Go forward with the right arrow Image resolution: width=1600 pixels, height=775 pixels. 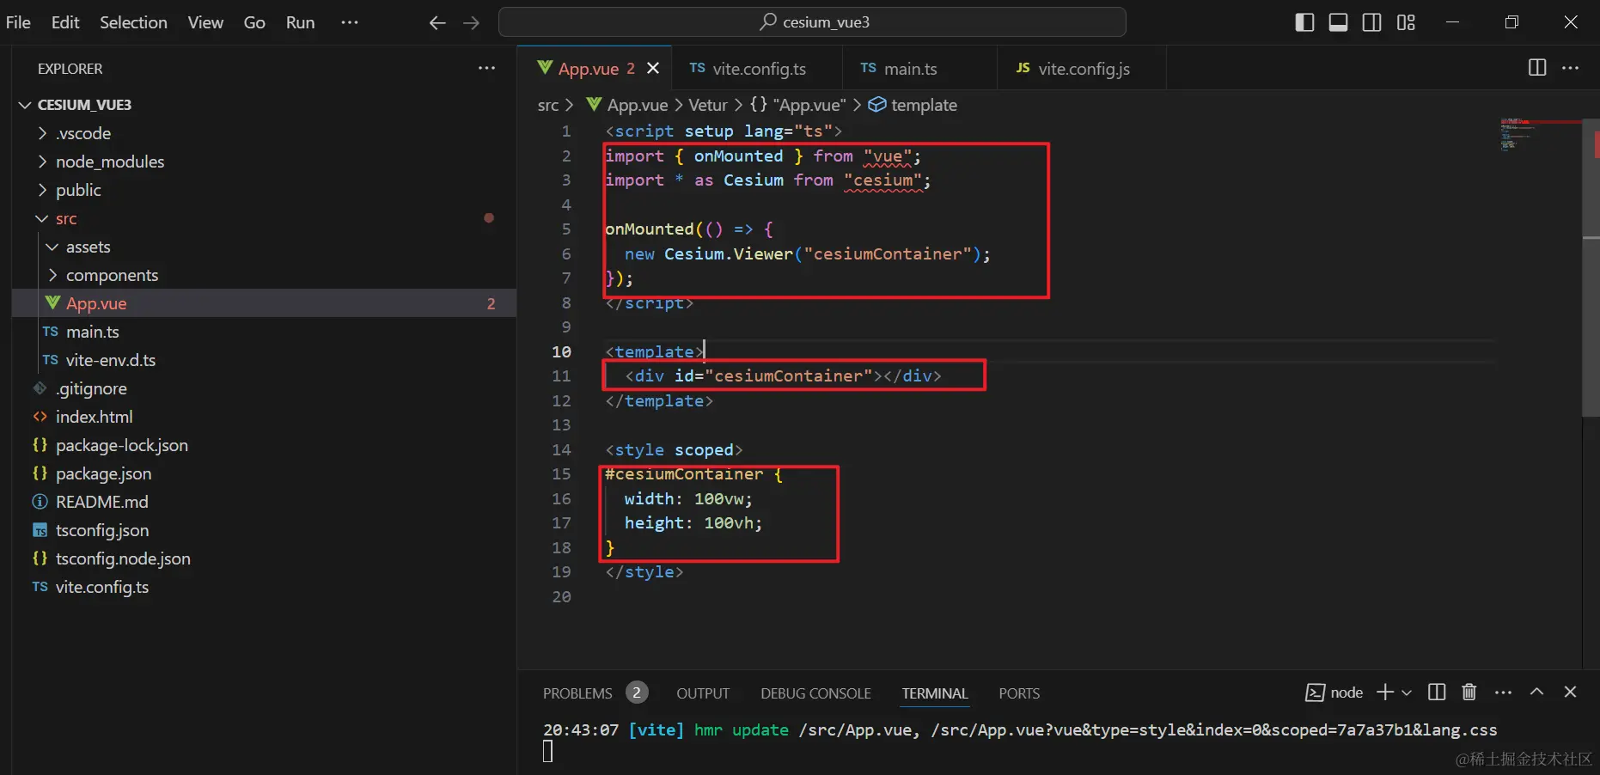[x=471, y=22]
